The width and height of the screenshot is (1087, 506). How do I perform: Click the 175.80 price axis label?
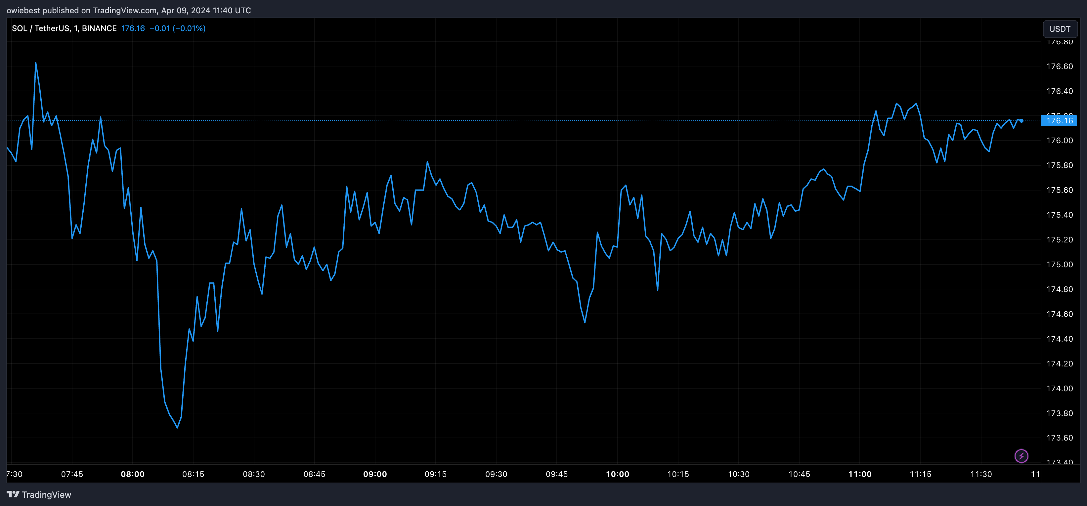point(1060,165)
